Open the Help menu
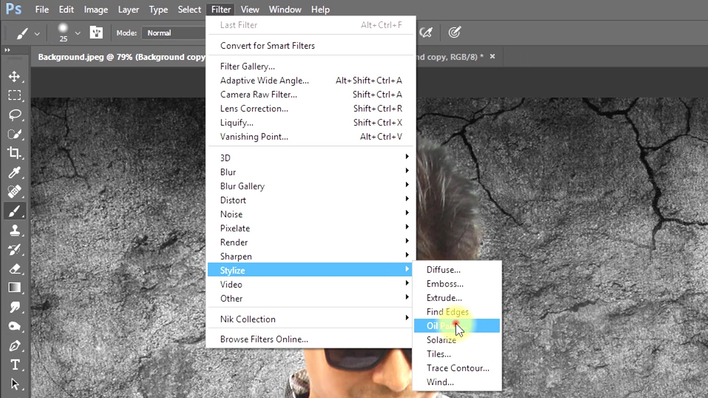This screenshot has width=708, height=398. [x=320, y=9]
